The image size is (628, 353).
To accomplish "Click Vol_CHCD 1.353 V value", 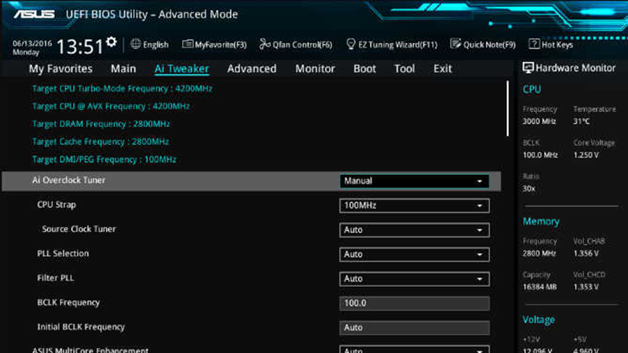I will (x=586, y=287).
